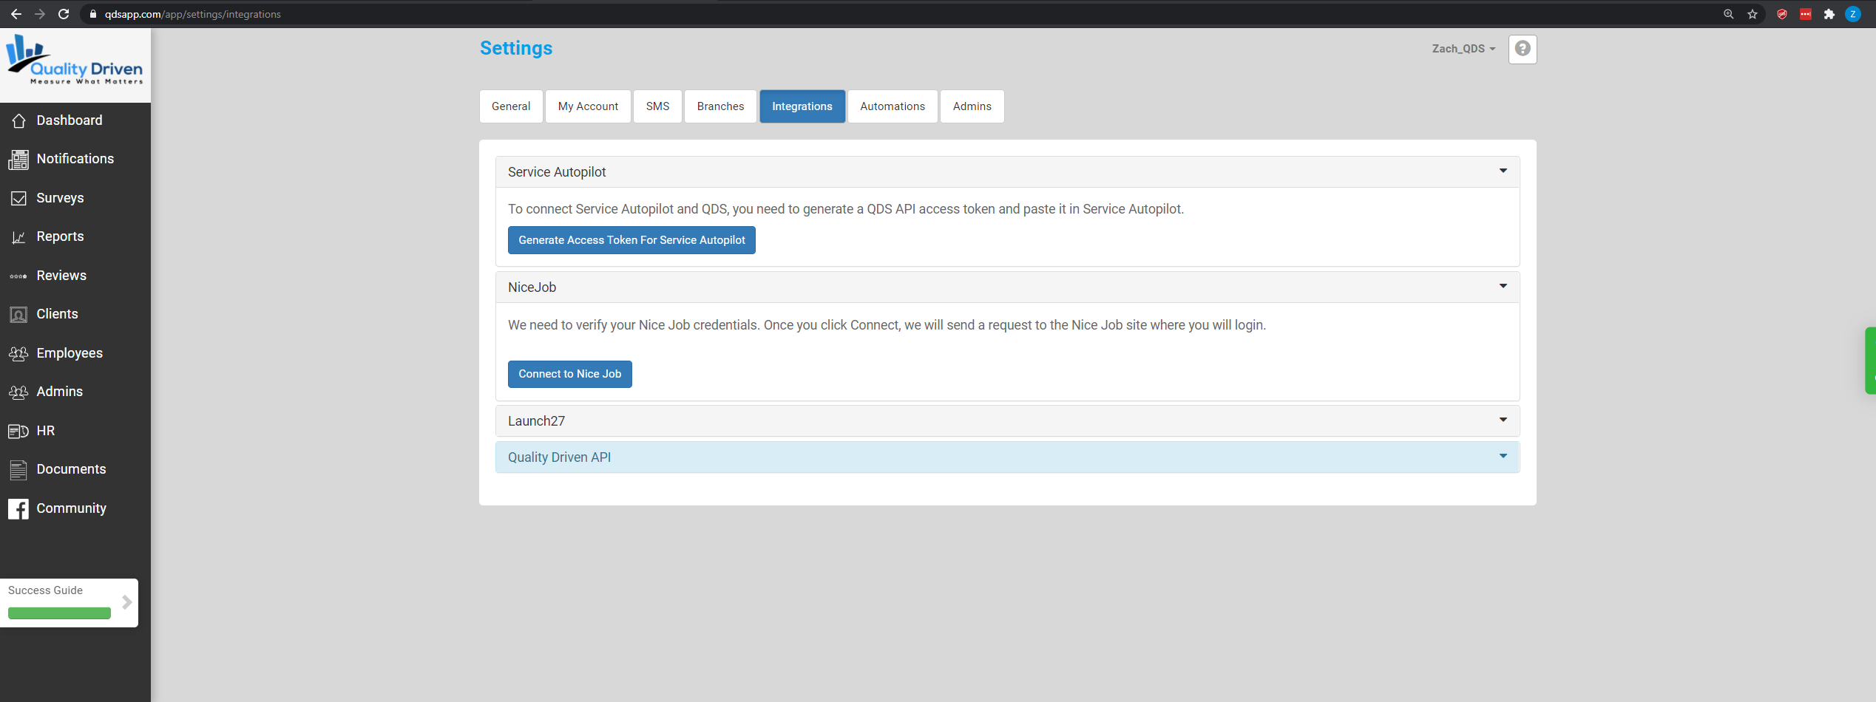Open the Reports chart icon
The image size is (1876, 702).
18,237
